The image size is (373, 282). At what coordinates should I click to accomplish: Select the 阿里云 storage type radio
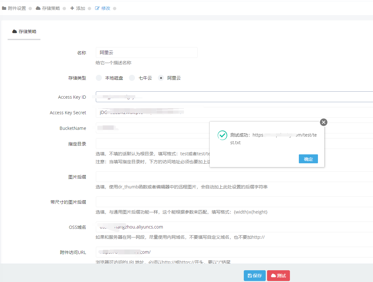(x=161, y=78)
